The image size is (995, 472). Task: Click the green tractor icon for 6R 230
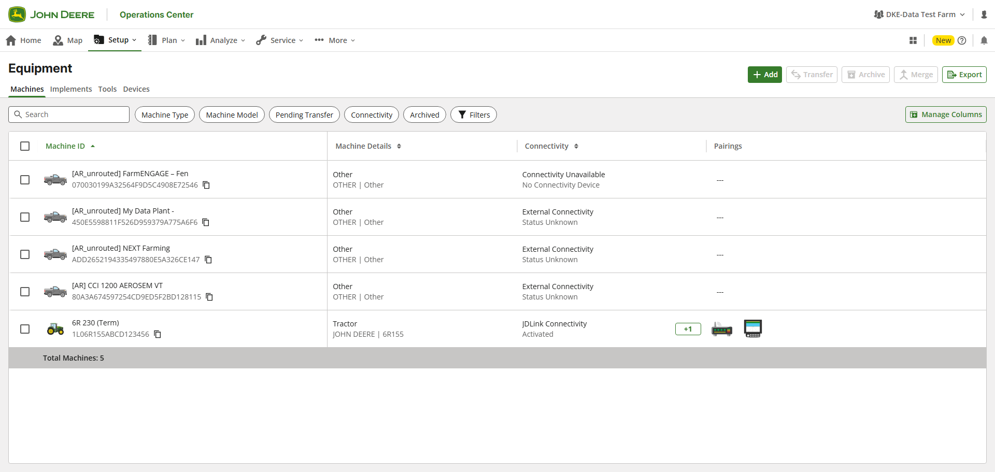[55, 329]
